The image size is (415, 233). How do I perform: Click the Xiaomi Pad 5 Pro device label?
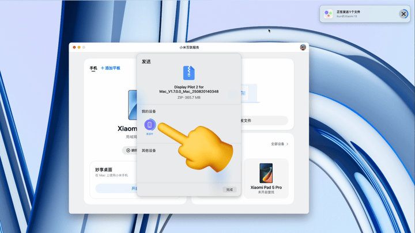[x=266, y=188]
